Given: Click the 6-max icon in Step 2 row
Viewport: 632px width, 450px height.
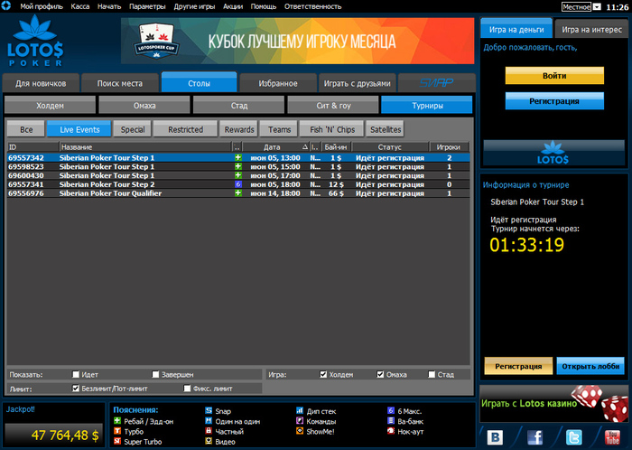Looking at the screenshot, I should (238, 184).
